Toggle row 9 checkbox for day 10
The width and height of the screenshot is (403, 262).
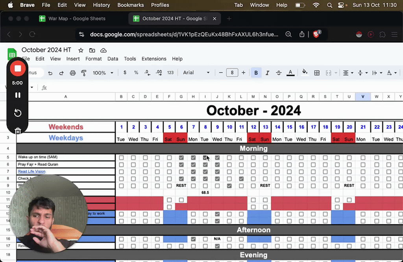point(229,186)
